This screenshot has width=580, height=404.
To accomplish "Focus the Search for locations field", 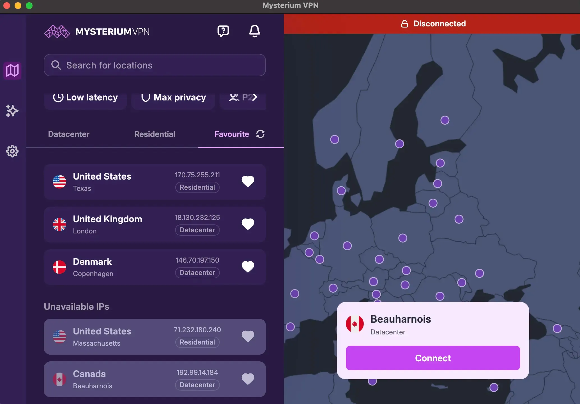I will [155, 65].
